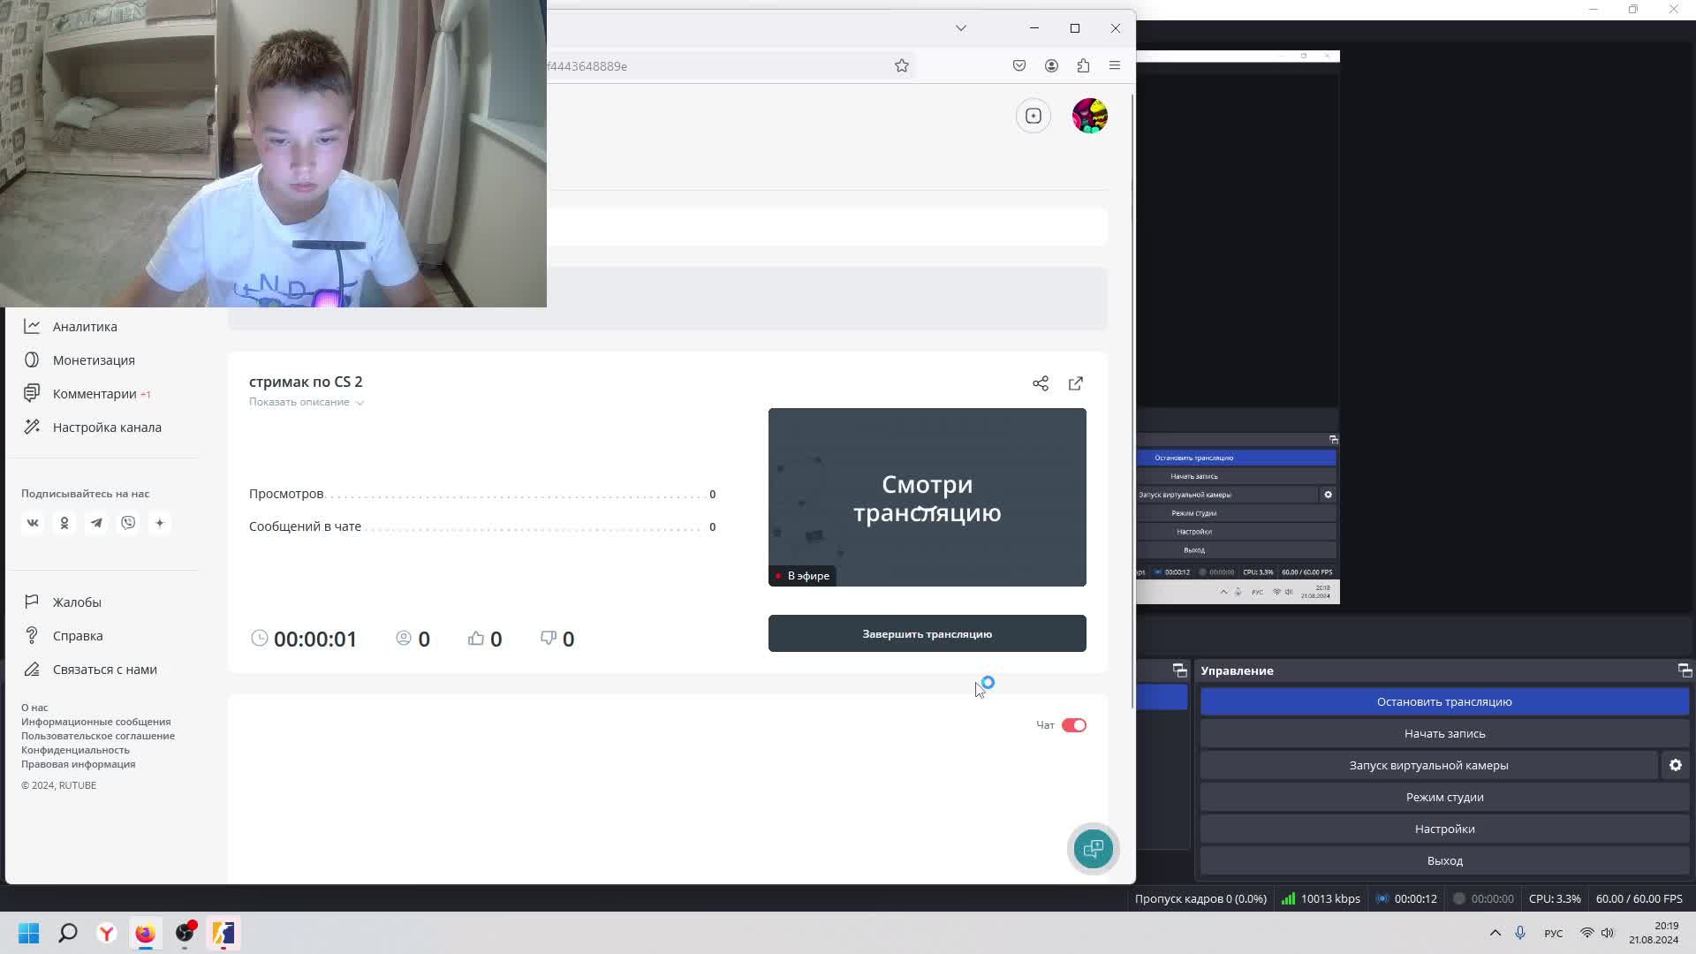Click the VK social network icon
1696x954 pixels.
[33, 523]
